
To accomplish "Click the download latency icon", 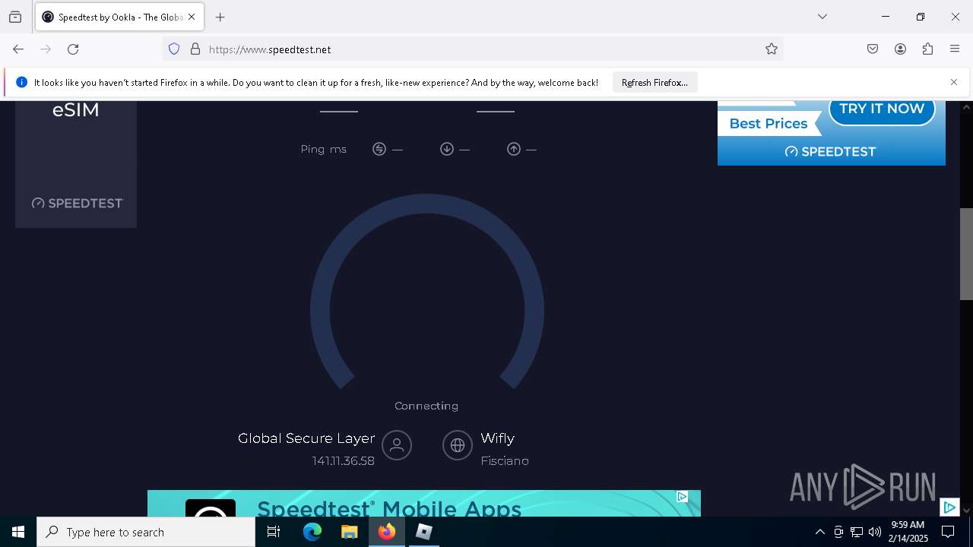I will pyautogui.click(x=447, y=149).
